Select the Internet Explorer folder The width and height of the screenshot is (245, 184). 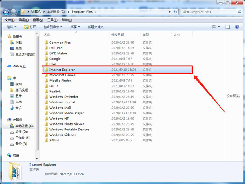coord(117,70)
